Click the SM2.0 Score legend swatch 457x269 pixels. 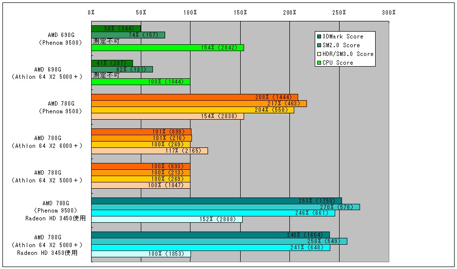(319, 45)
